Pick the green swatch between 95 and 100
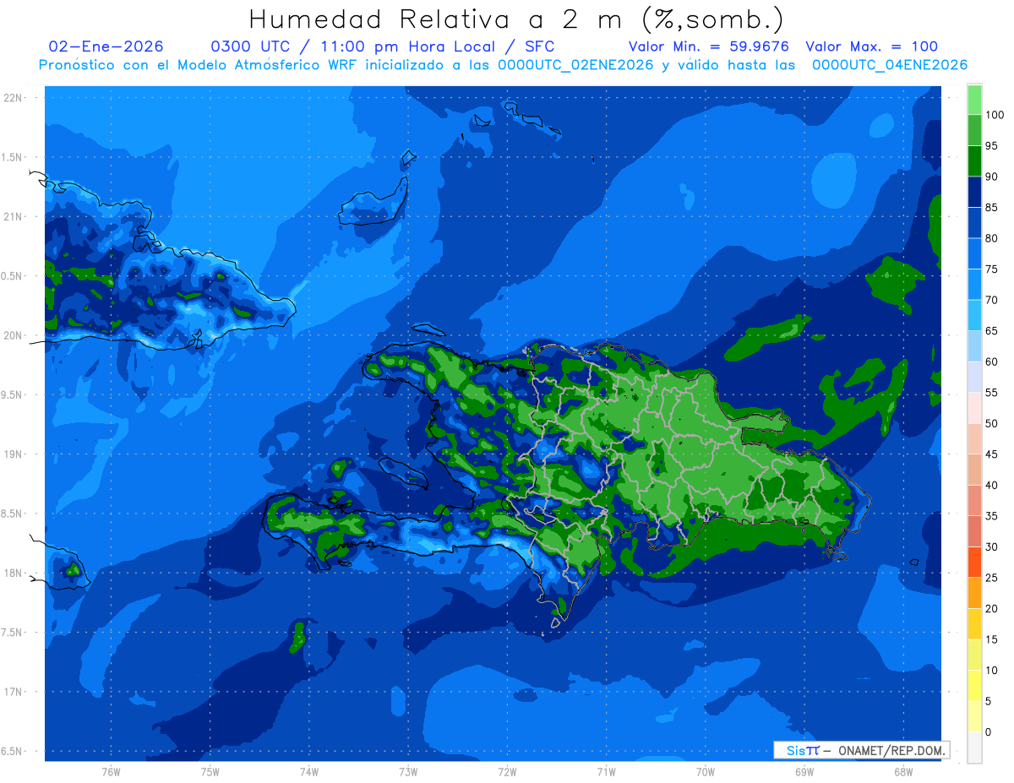Image resolution: width=1014 pixels, height=783 pixels. (x=974, y=130)
